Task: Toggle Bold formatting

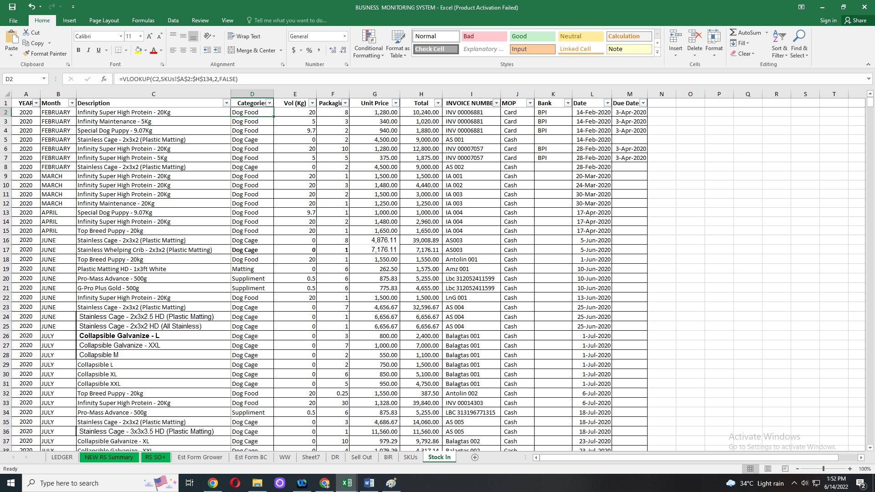Action: 78,50
